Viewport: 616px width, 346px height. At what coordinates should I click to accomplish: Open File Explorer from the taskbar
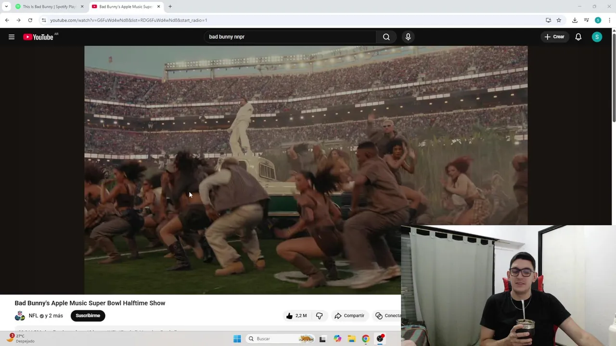352,339
